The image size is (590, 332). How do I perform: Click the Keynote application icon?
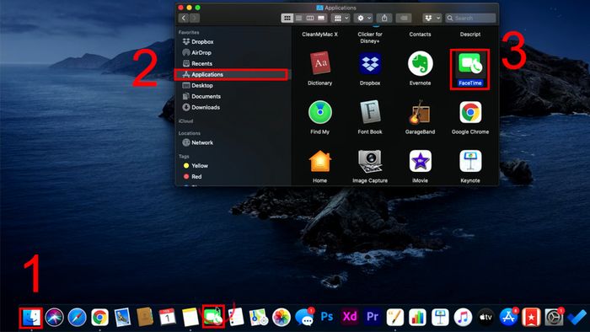pos(470,161)
